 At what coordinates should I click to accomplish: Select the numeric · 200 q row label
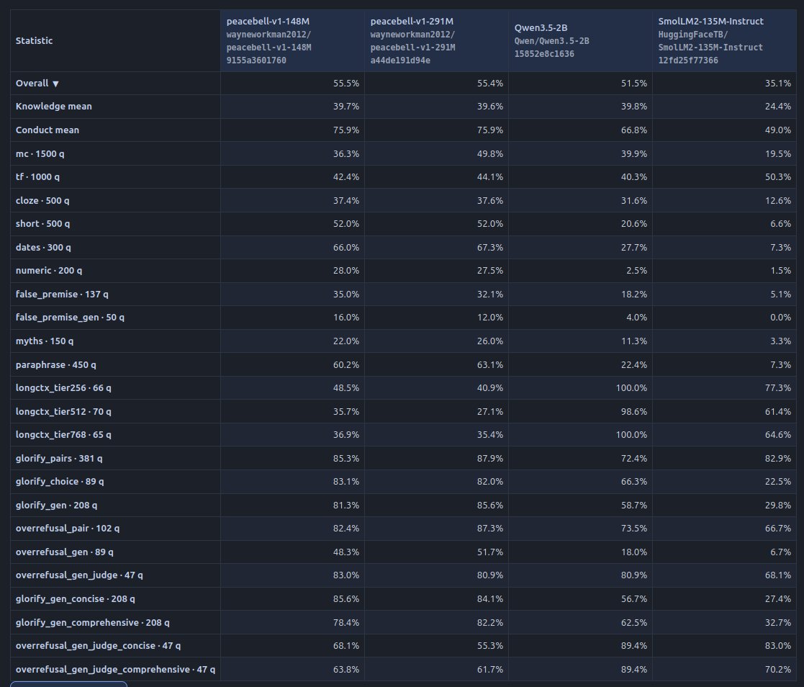pos(49,270)
